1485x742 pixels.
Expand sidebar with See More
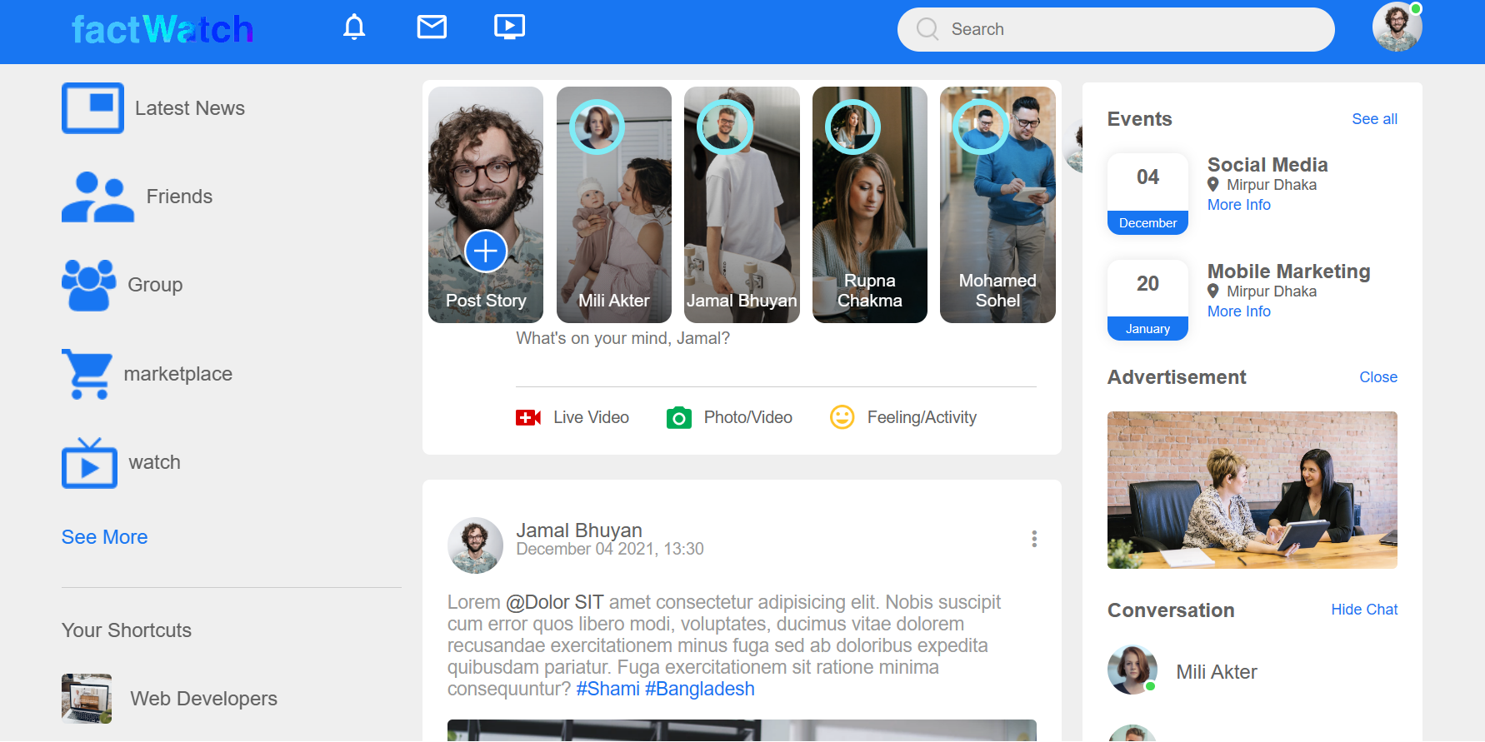click(104, 537)
